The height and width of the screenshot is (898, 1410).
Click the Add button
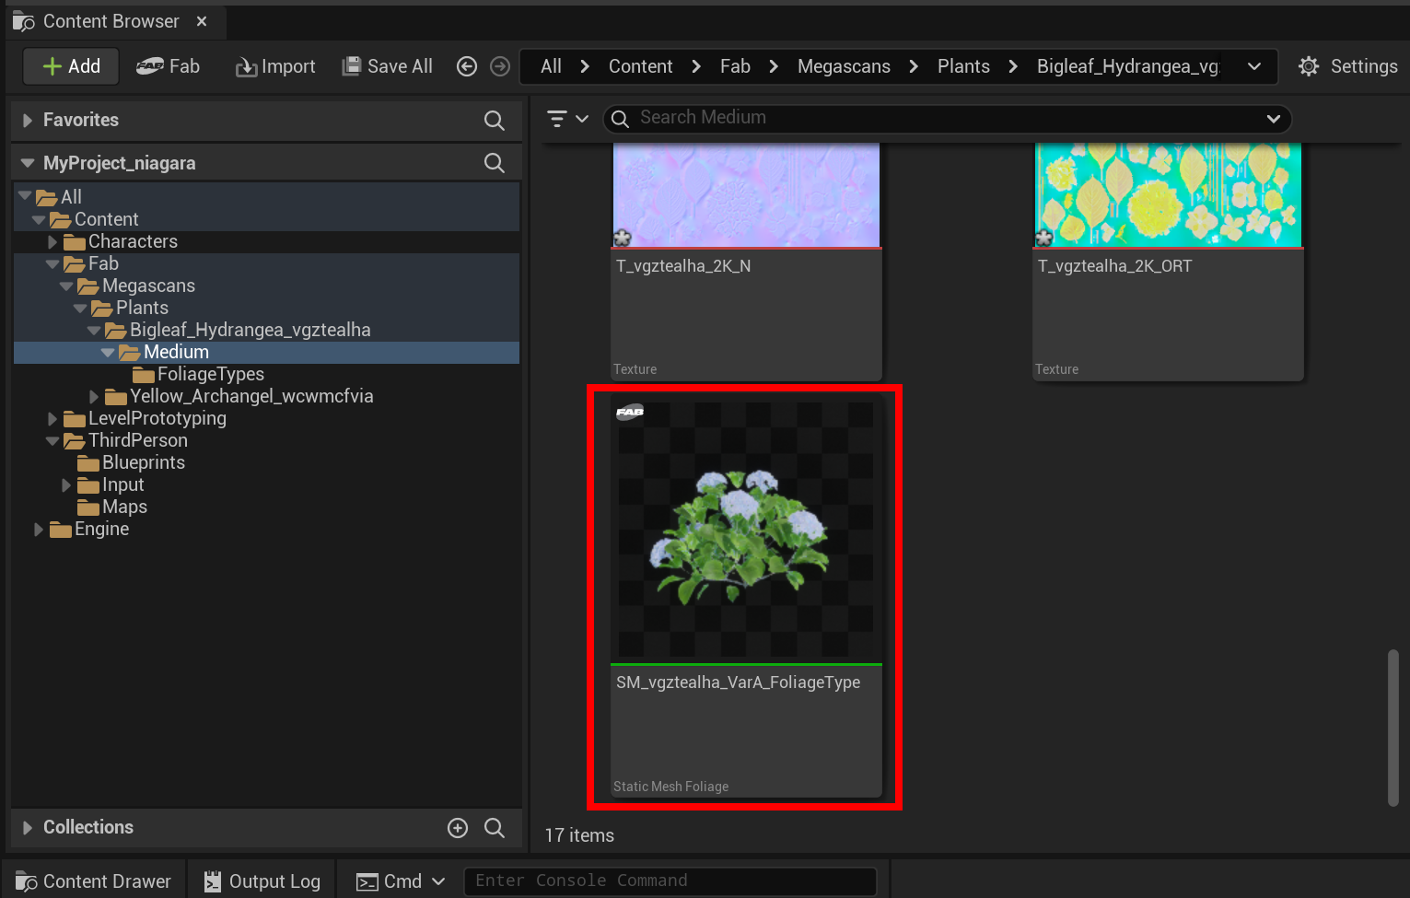click(71, 66)
